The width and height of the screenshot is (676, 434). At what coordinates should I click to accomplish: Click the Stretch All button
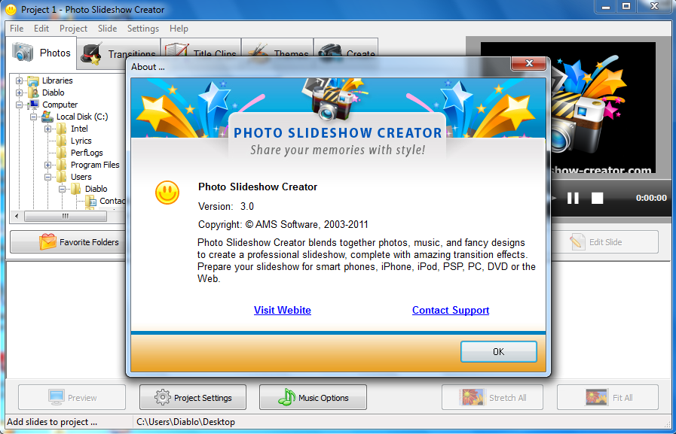(492, 397)
